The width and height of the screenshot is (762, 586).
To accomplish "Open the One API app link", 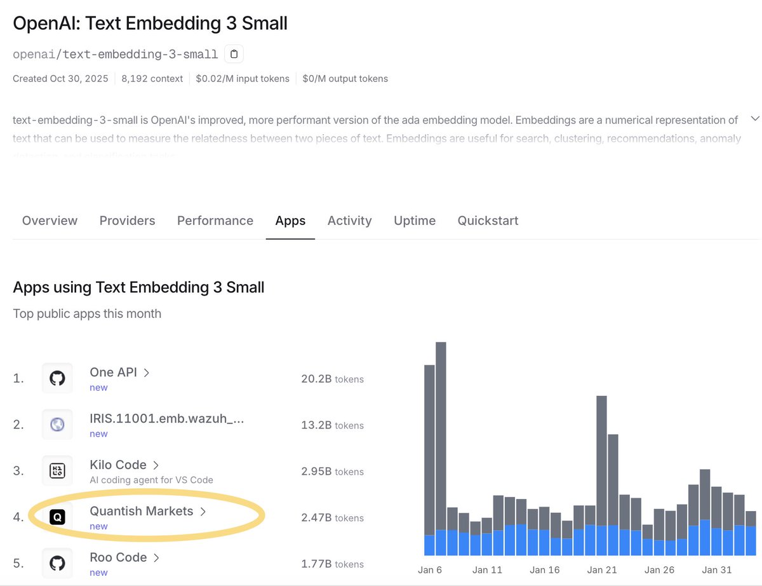I will point(113,372).
